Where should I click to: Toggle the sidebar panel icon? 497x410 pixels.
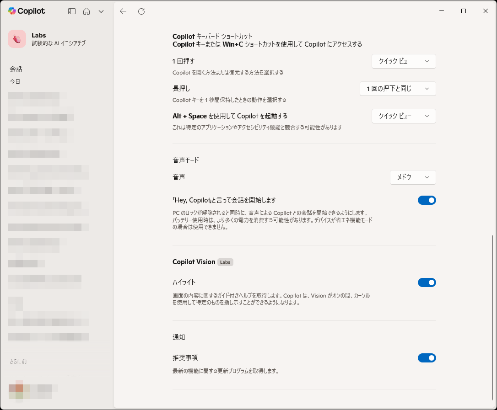71,11
